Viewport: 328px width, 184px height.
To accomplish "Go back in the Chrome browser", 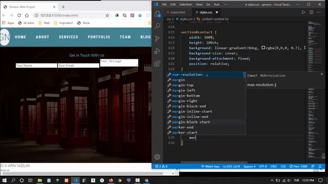I will coord(4,15).
